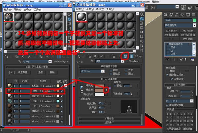Collapse 多边形属性 rollout
Screen dimensions: 198x133
point(180,85)
